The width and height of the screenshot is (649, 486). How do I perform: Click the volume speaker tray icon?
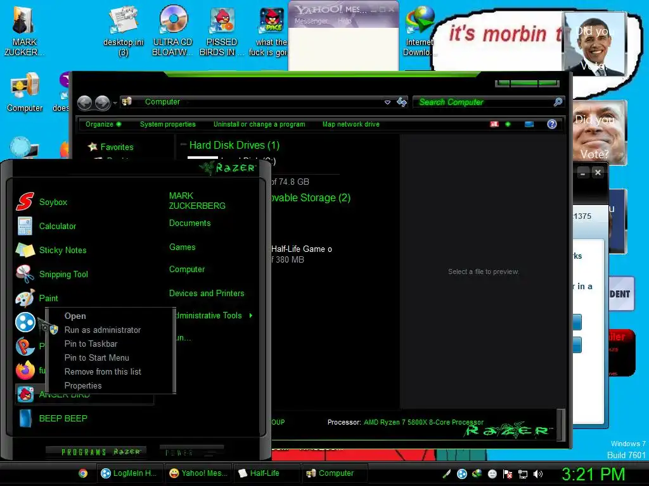point(537,474)
